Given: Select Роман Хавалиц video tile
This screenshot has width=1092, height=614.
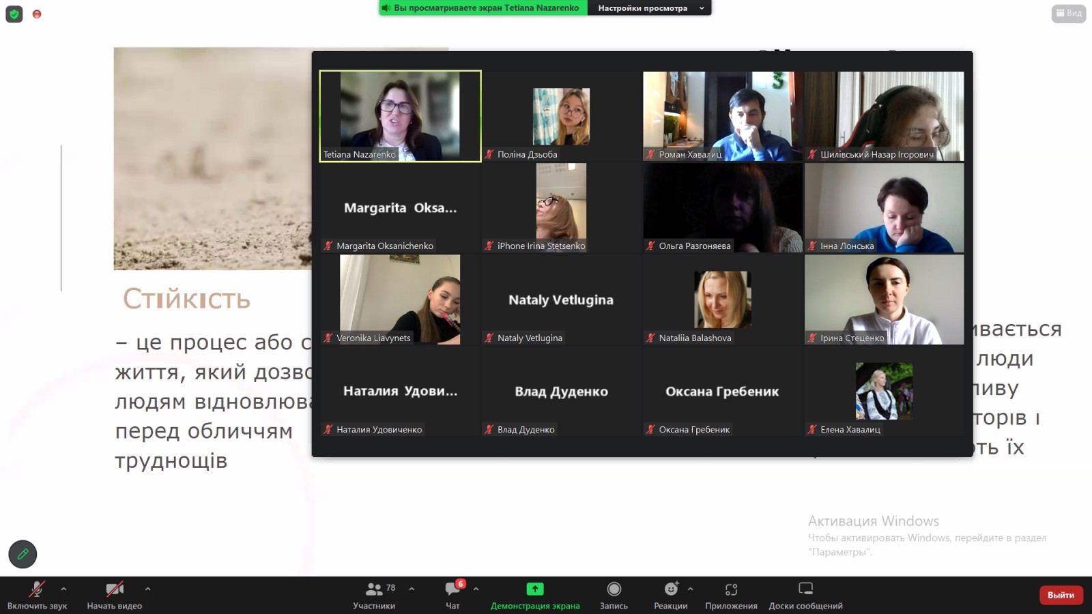Looking at the screenshot, I should point(722,116).
